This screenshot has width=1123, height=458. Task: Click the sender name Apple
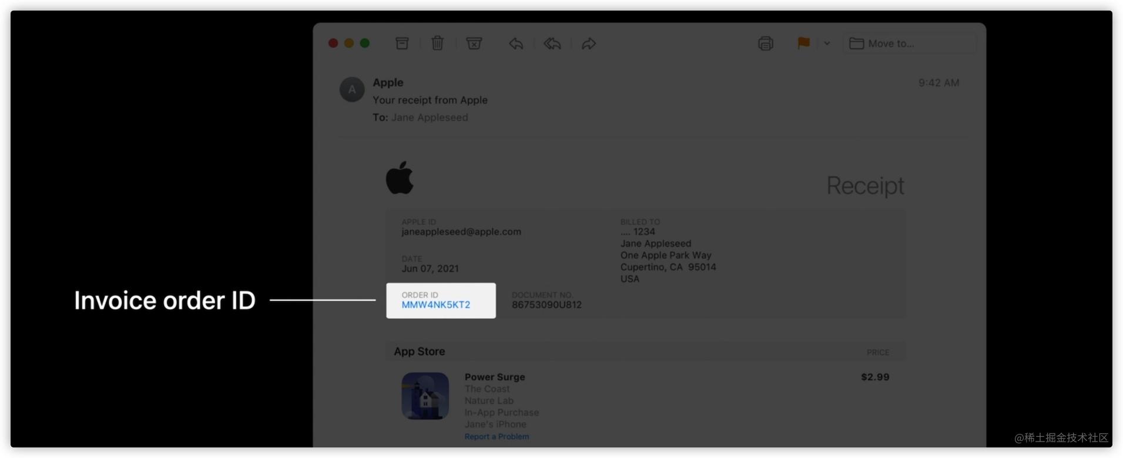tap(388, 83)
